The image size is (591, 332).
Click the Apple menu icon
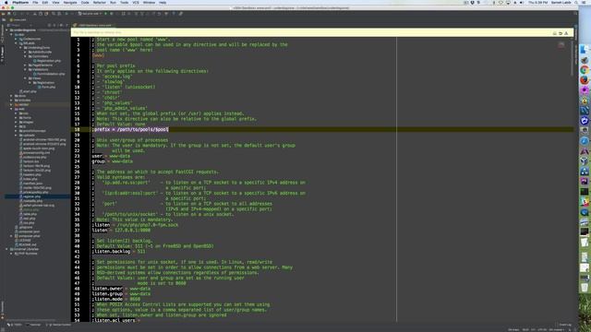[6, 2]
